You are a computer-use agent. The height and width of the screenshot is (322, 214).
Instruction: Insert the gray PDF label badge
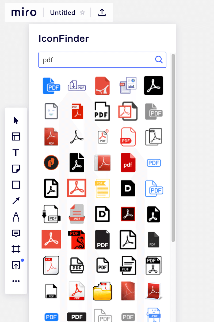128,317
